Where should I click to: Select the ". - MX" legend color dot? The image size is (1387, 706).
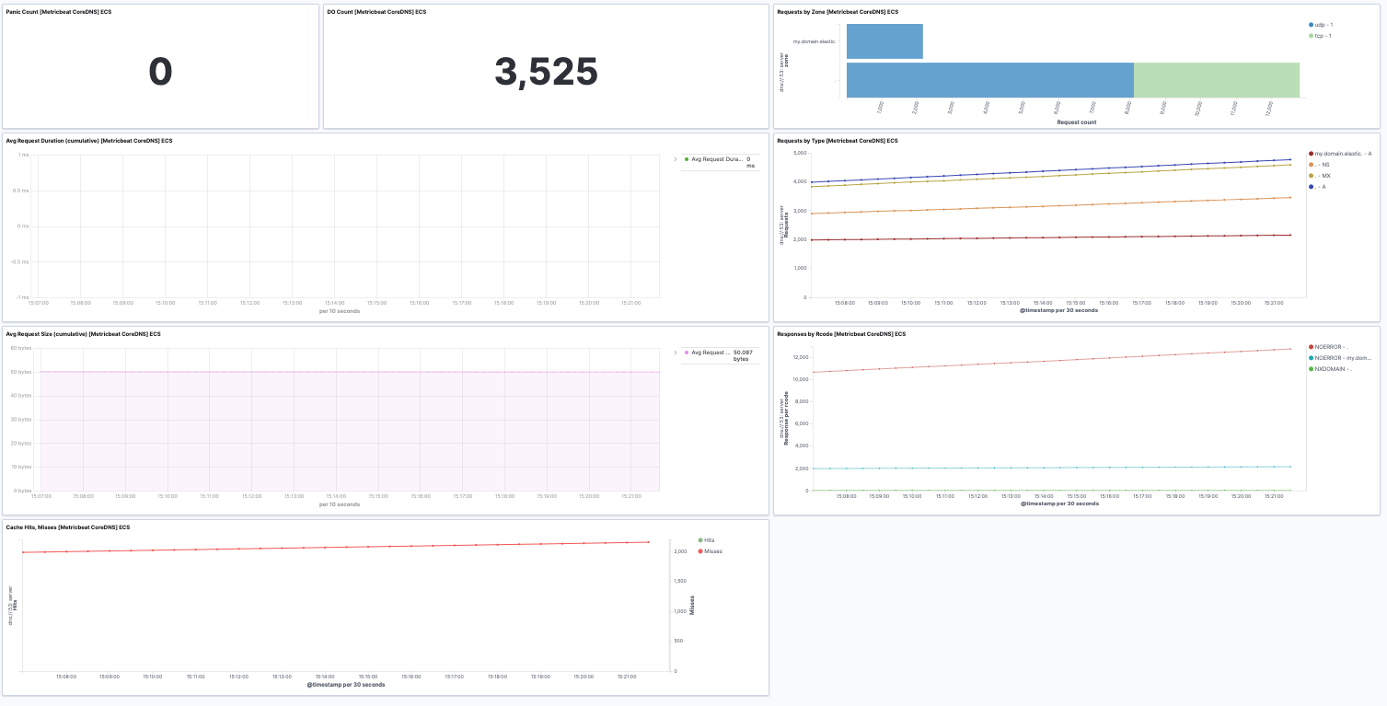pos(1310,175)
